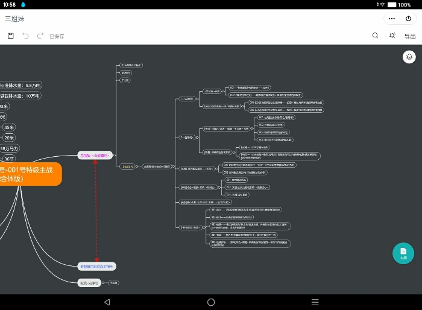Open the teal 大纲 outline button
Image resolution: width=422 pixels, height=310 pixels.
[x=403, y=253]
